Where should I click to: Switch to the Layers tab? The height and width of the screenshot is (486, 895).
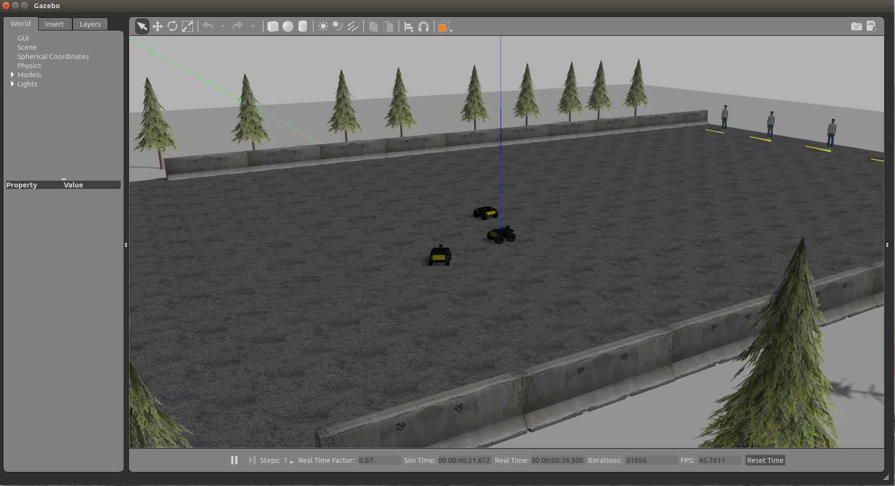click(x=90, y=24)
